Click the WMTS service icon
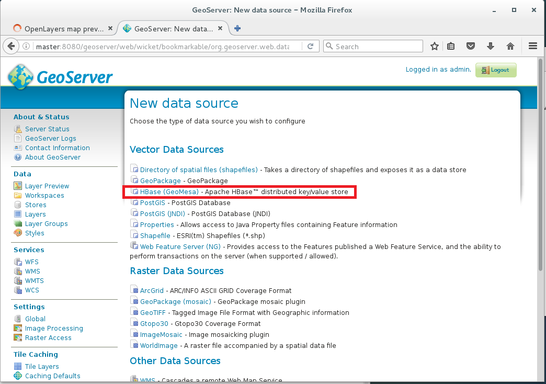 (x=18, y=280)
